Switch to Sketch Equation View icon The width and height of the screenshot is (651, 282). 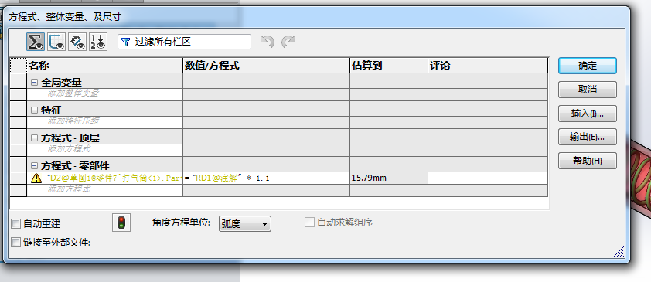point(56,42)
